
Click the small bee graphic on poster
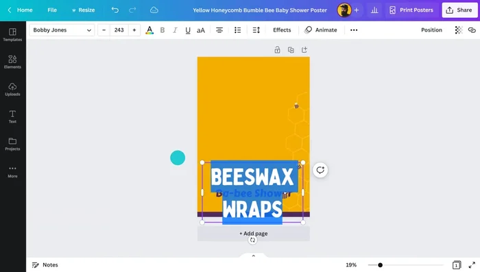(x=296, y=106)
